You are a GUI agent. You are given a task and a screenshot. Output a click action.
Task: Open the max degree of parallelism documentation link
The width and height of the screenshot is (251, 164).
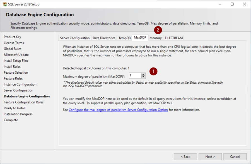pos(118,110)
